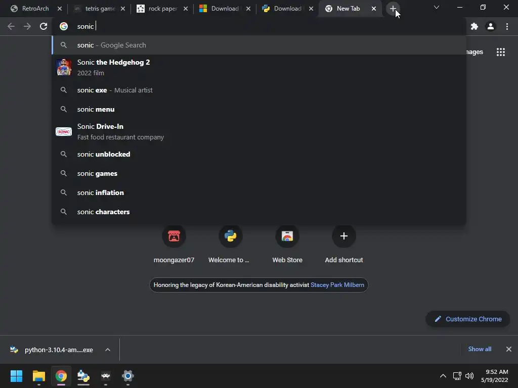Screen dimensions: 518x388
Task: Click Show all downloads link
Action: (x=480, y=349)
